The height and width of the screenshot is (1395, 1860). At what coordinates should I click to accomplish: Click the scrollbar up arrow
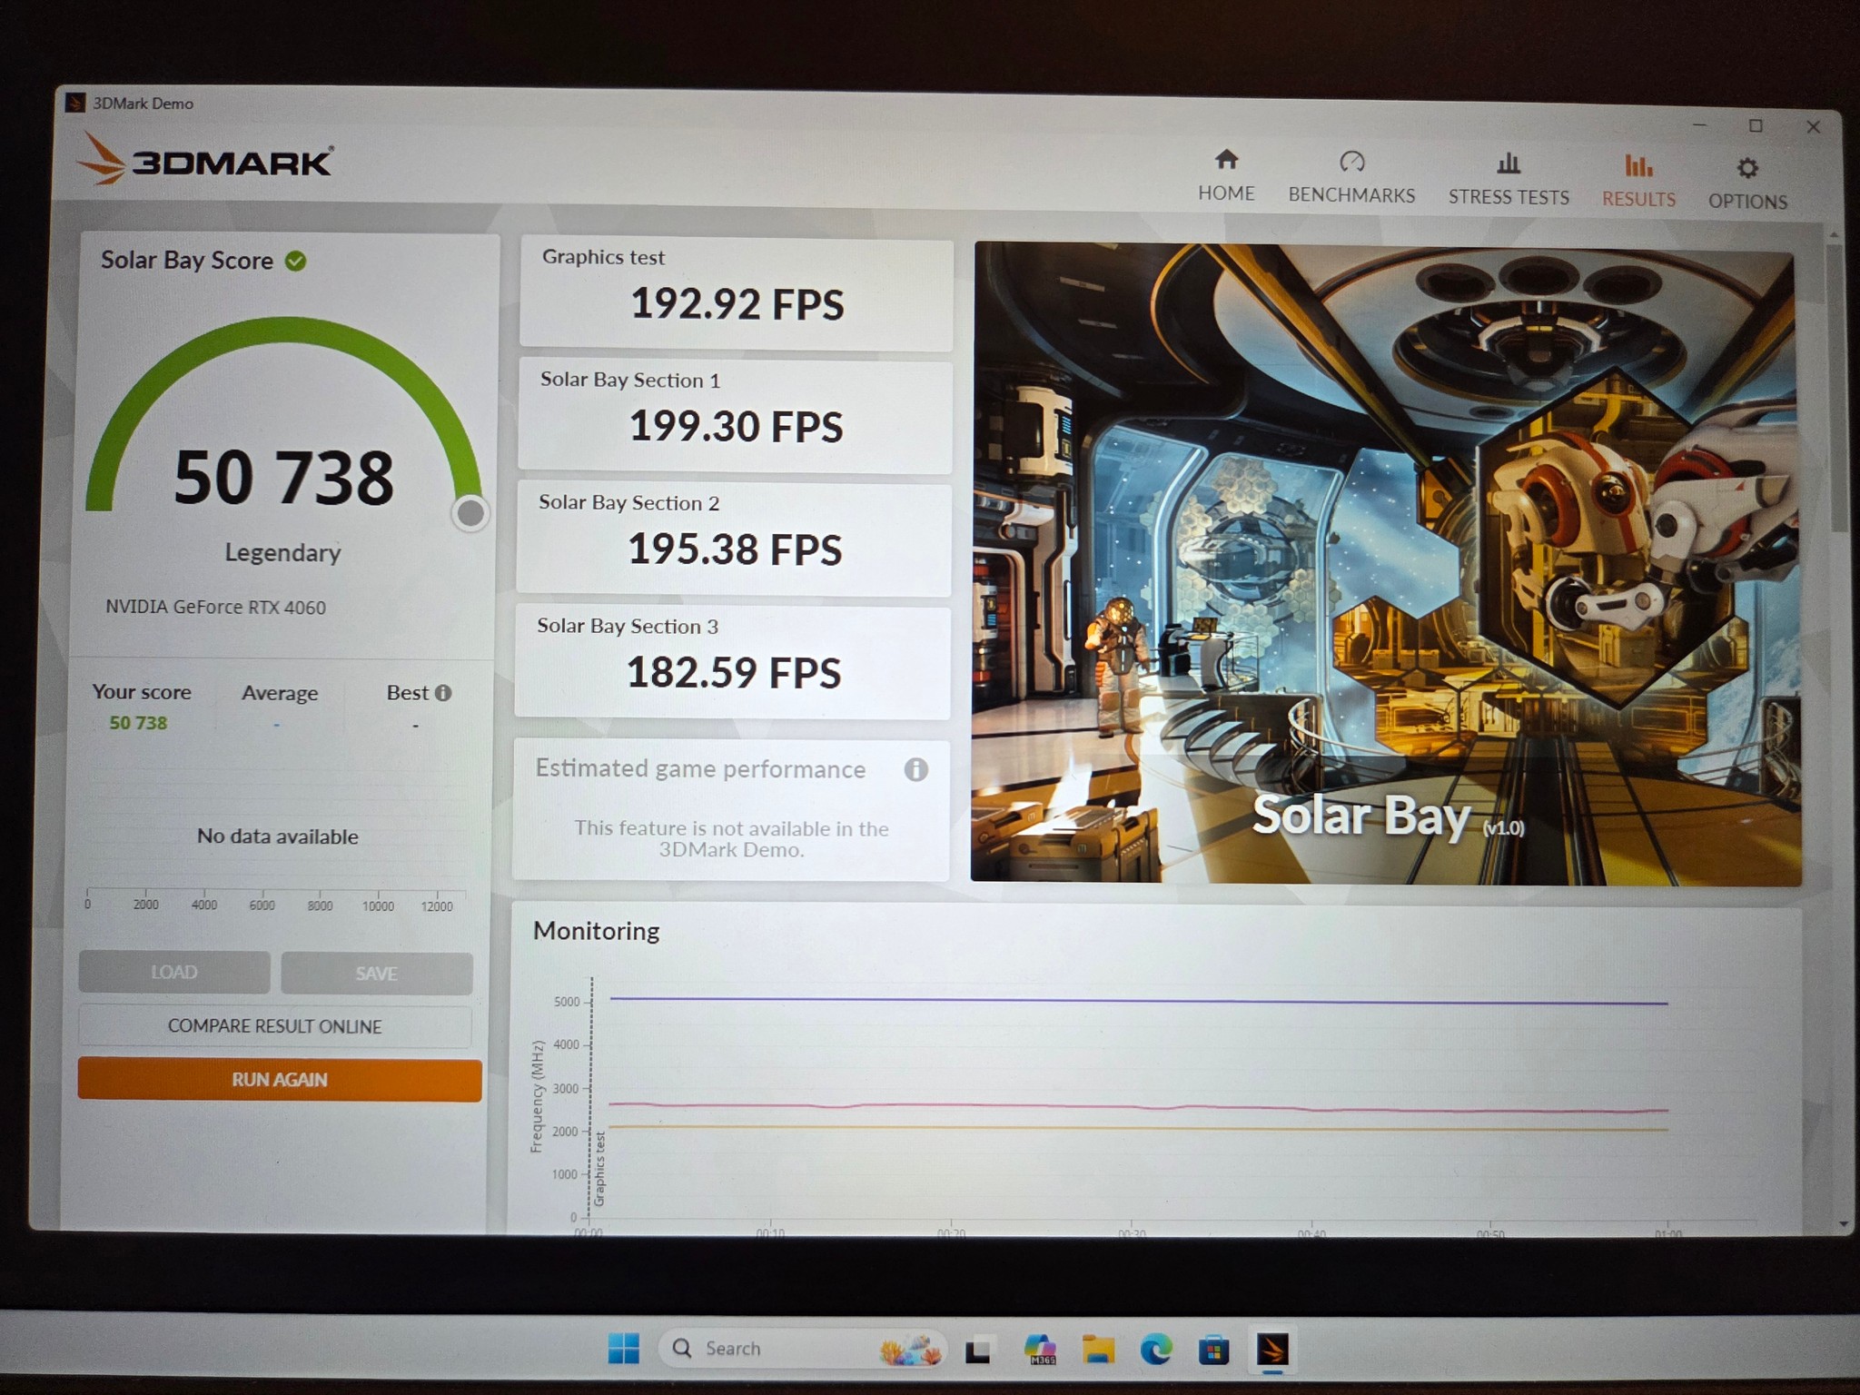point(1834,234)
